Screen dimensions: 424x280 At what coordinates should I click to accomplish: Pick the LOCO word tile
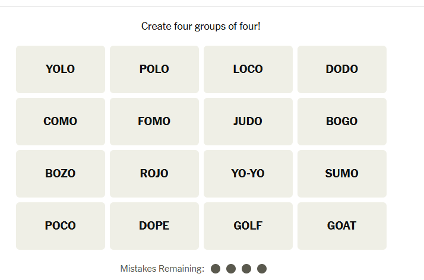point(248,69)
